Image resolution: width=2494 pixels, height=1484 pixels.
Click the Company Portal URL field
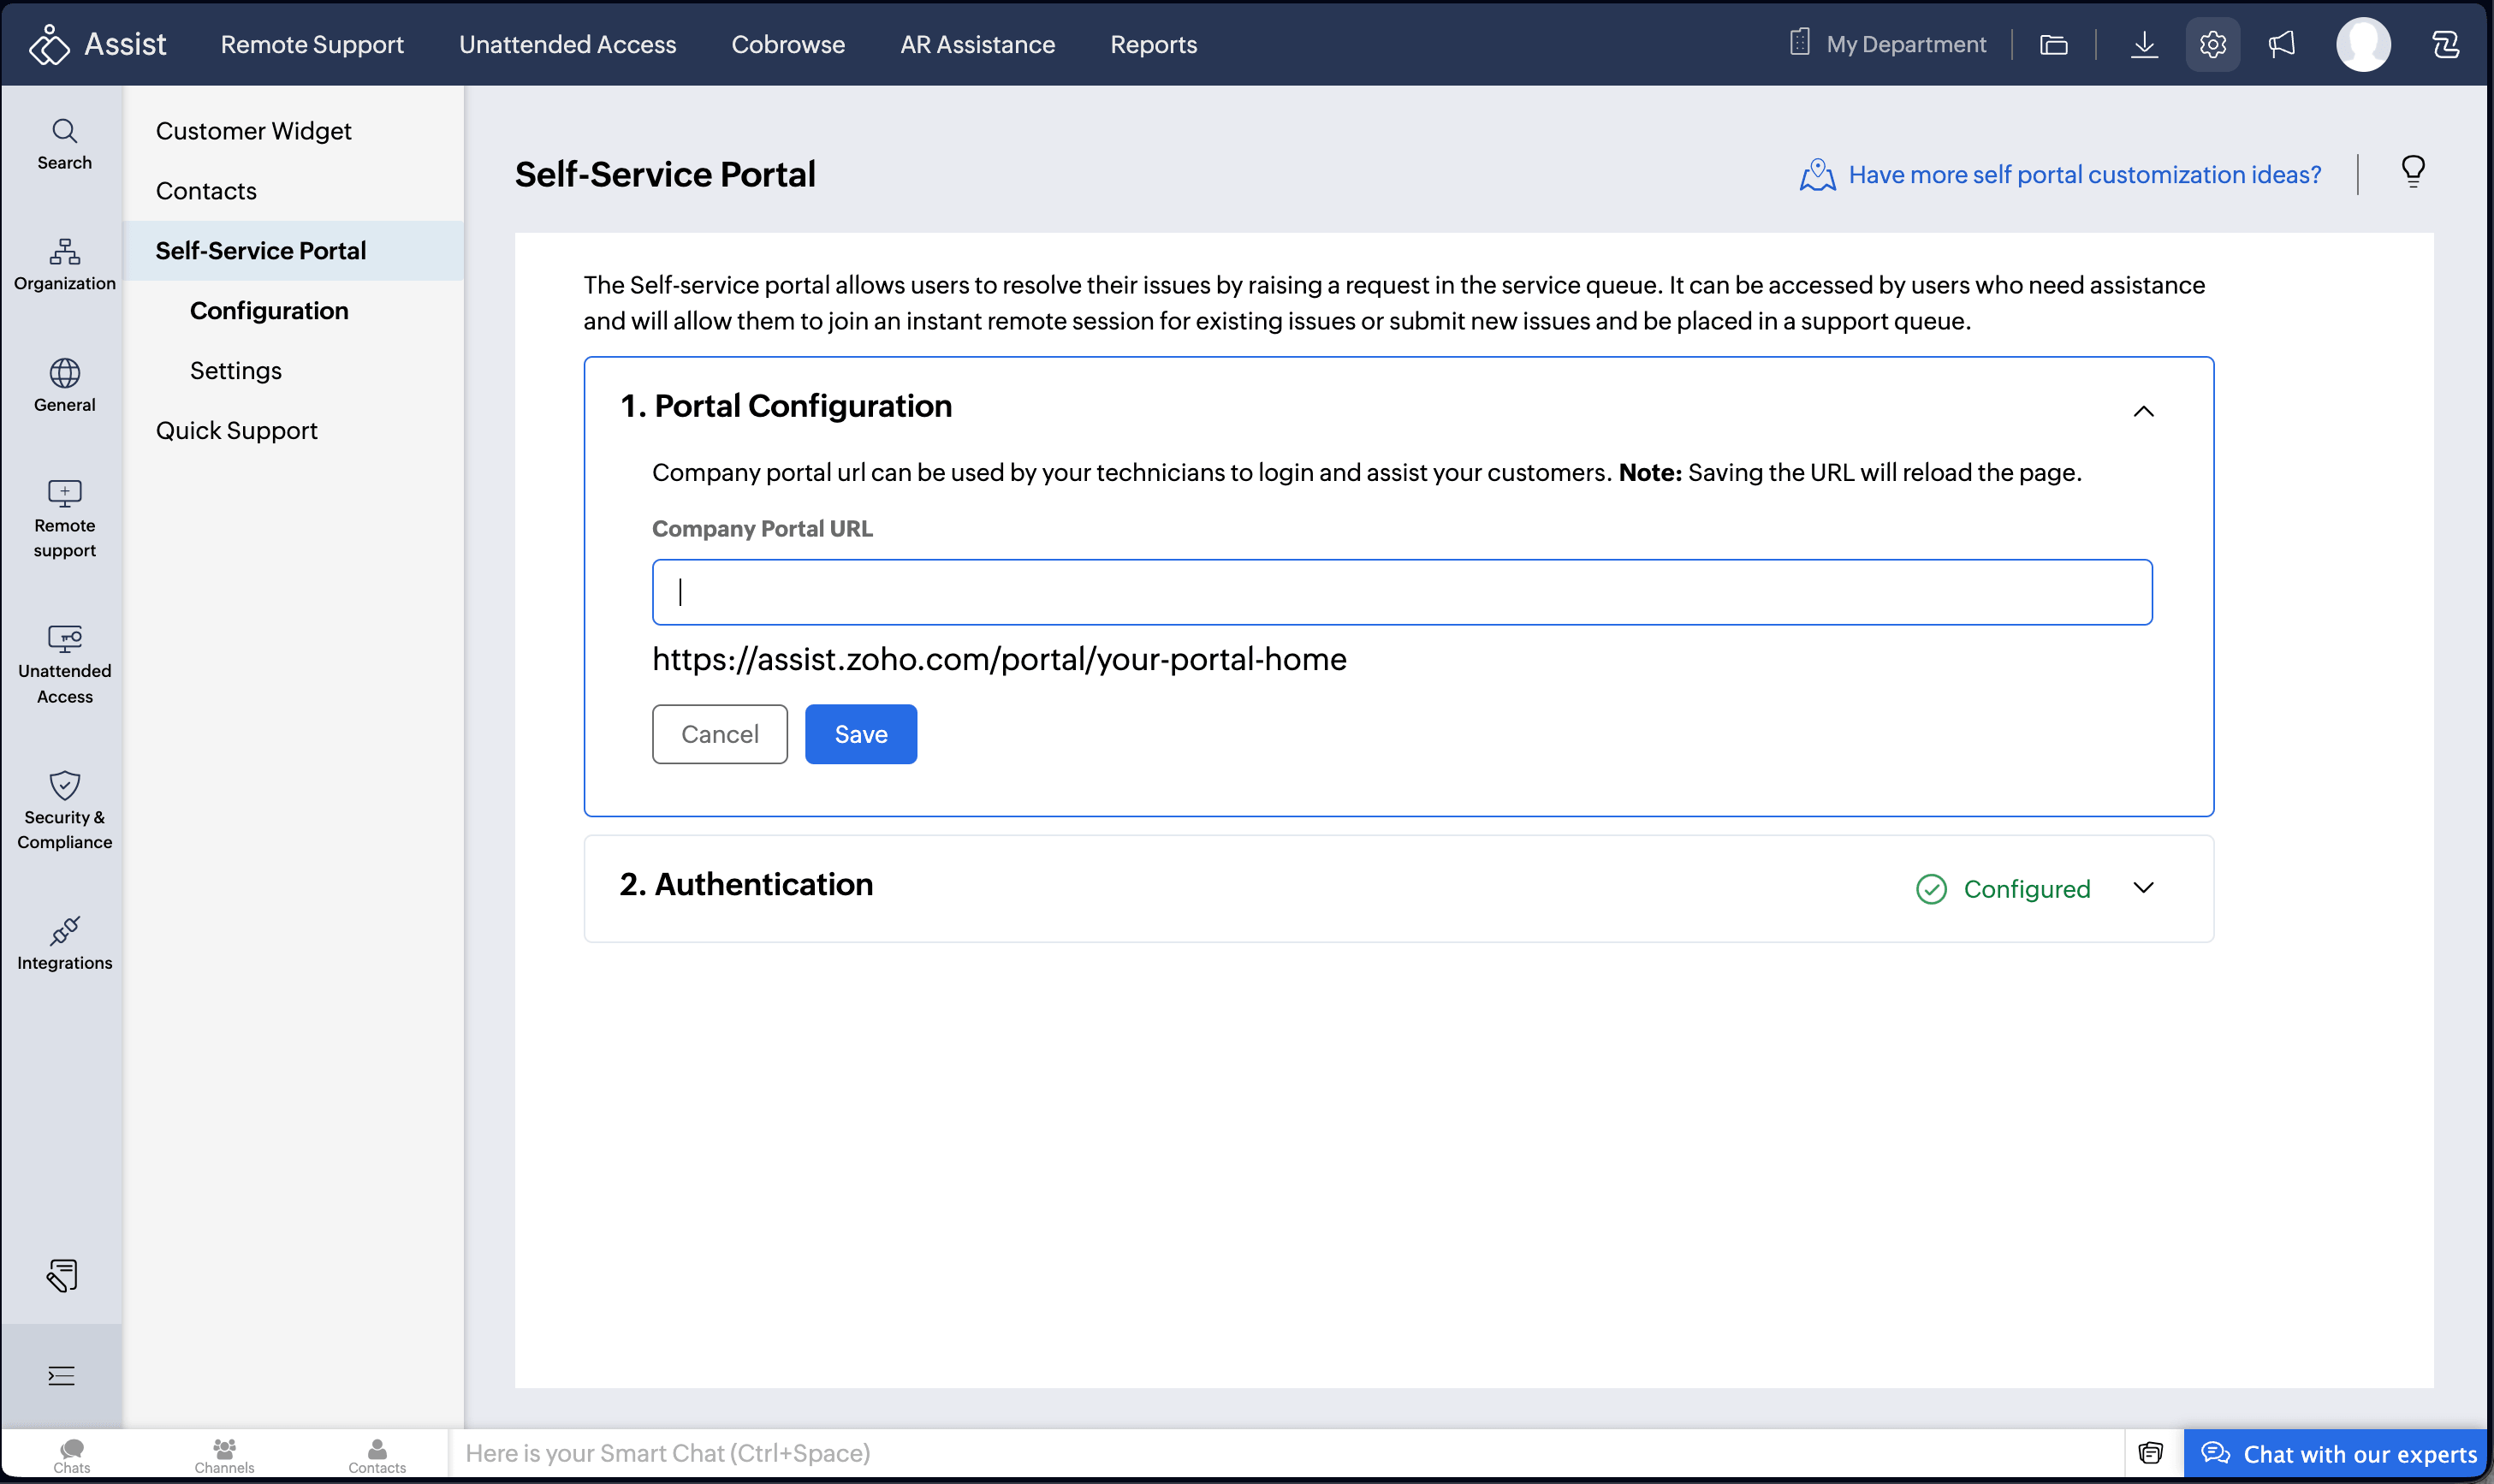coord(1401,592)
